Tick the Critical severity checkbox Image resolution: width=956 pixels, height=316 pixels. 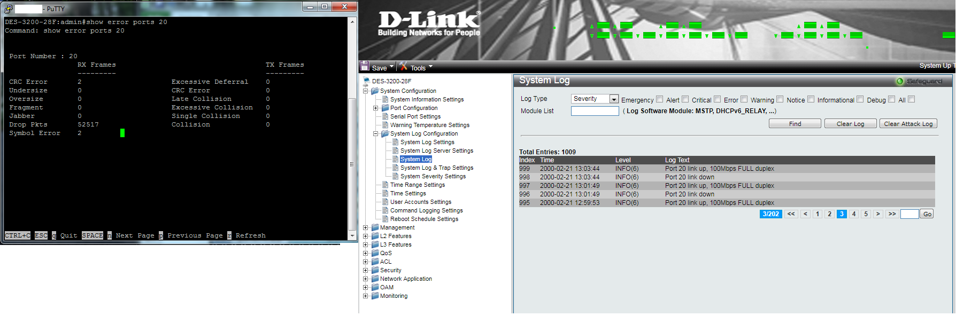[717, 99]
